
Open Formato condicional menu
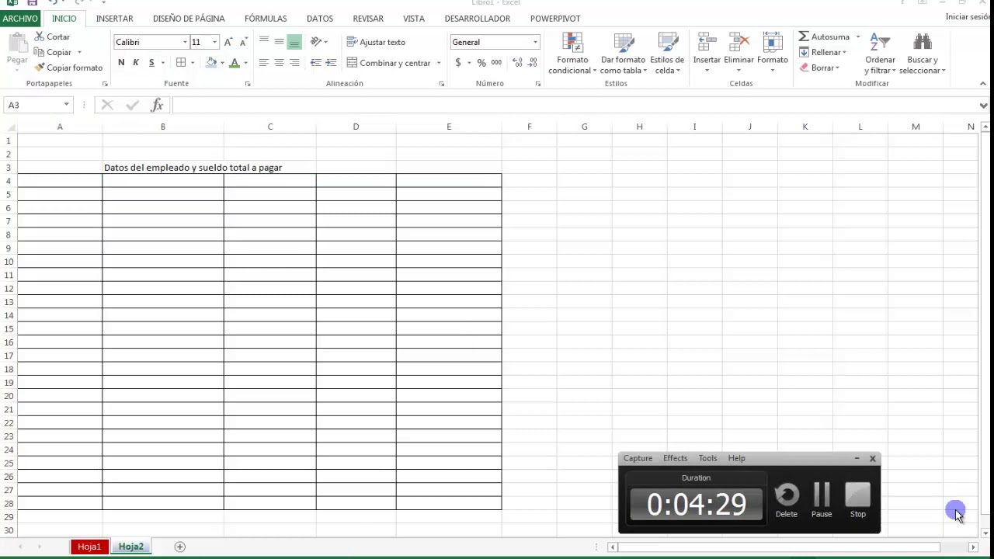572,54
